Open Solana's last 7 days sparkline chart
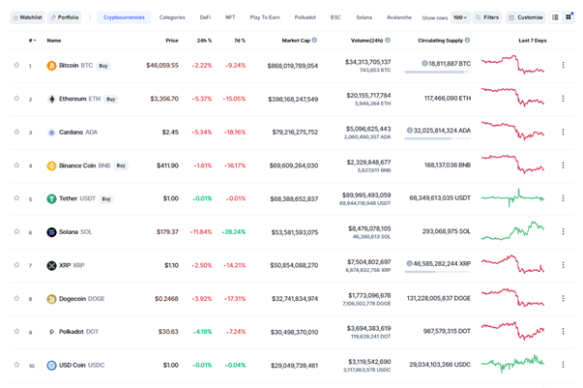The width and height of the screenshot is (583, 388). click(x=512, y=231)
